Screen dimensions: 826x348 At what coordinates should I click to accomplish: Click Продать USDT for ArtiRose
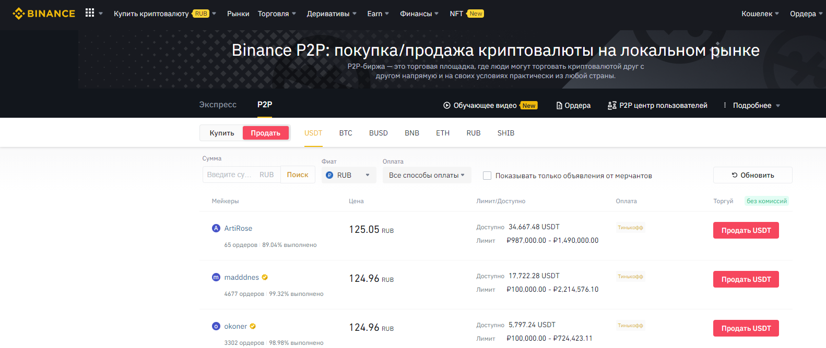(x=746, y=230)
